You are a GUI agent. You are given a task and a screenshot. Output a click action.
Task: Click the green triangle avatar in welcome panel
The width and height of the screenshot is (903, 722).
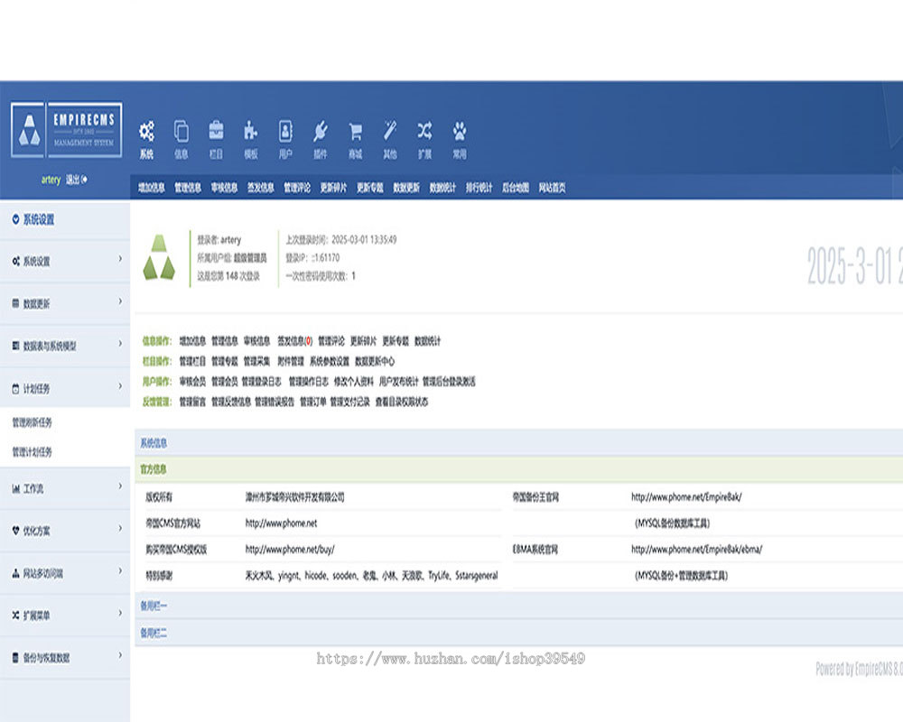(x=159, y=257)
